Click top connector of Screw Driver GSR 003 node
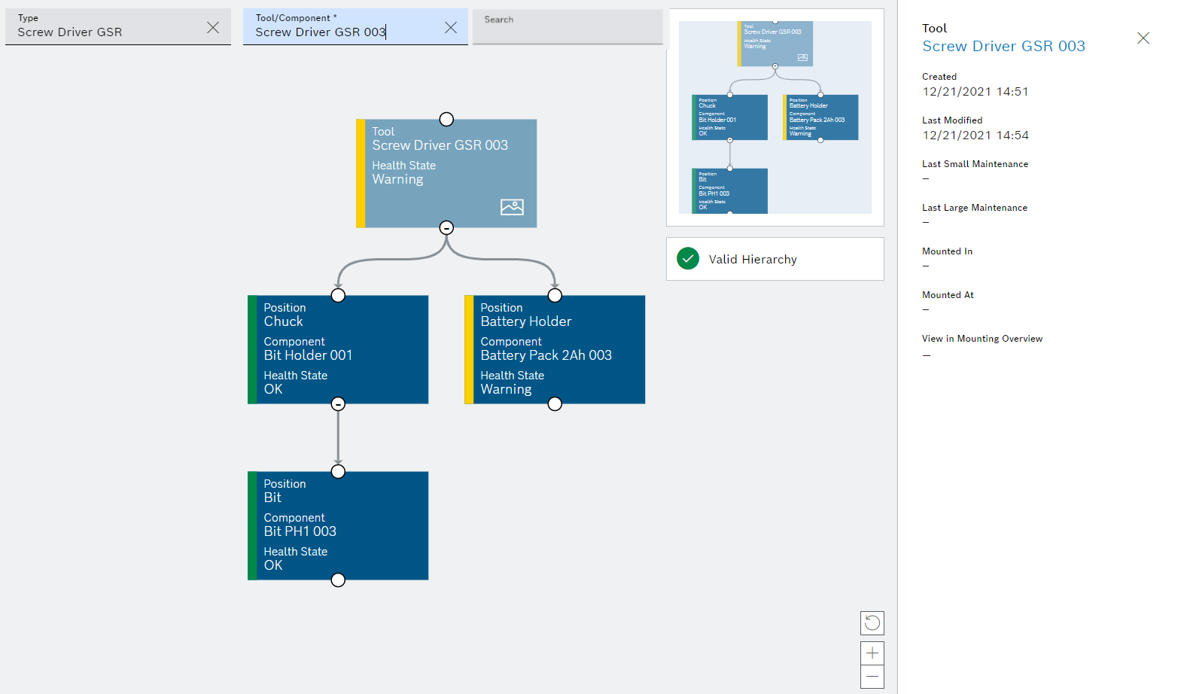 [446, 119]
